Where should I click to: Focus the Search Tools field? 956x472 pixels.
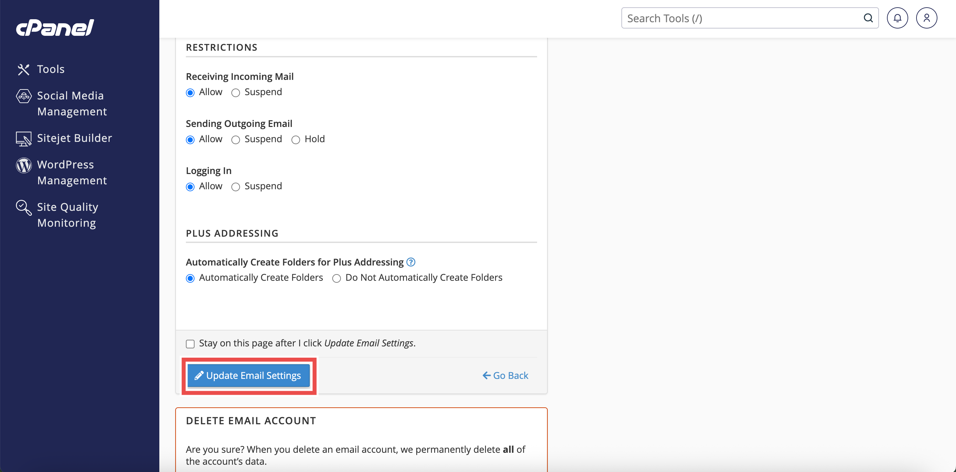click(x=742, y=18)
